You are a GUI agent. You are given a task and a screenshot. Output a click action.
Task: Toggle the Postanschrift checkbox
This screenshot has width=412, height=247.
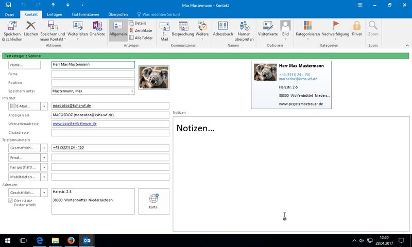[x=11, y=201]
